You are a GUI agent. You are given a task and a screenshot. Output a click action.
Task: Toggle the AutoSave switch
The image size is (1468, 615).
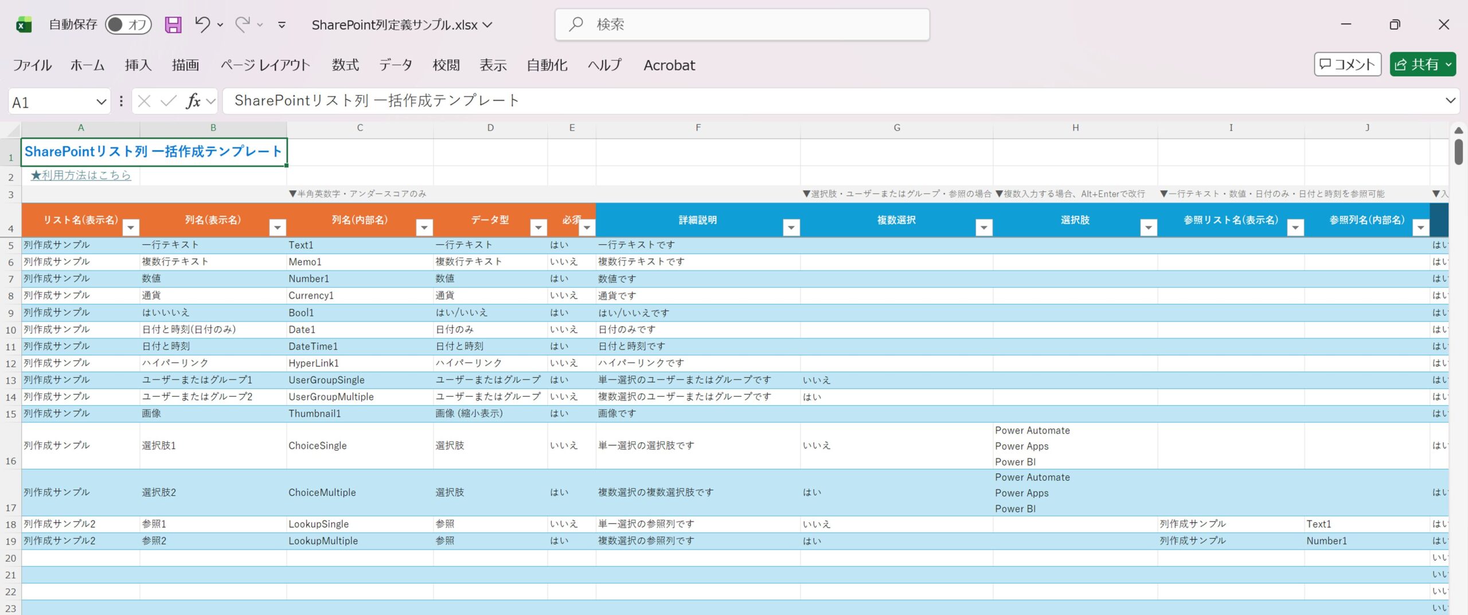tap(128, 25)
